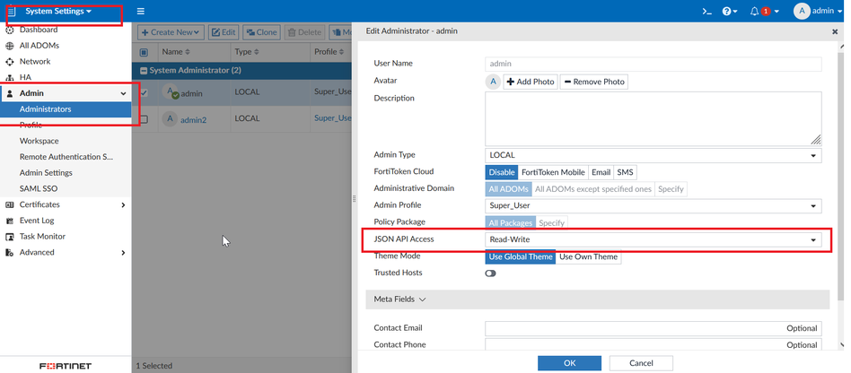Uncheck the admin row checkbox
851x373 pixels.
tap(144, 93)
